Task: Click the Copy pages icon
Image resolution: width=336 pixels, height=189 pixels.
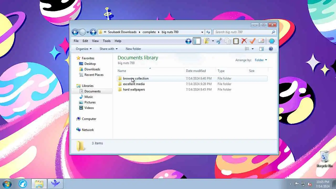Action: pos(228,41)
